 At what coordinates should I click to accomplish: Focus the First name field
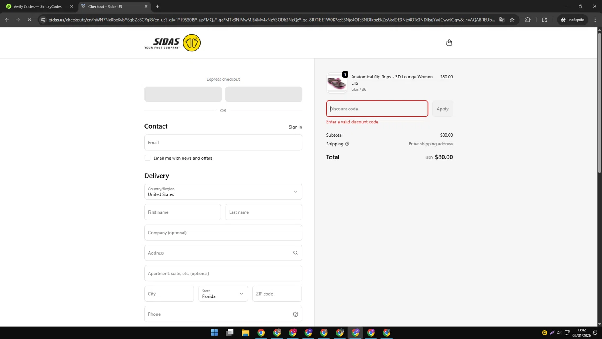(183, 212)
